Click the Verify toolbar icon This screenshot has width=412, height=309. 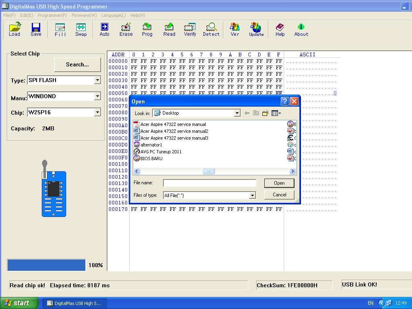click(190, 29)
